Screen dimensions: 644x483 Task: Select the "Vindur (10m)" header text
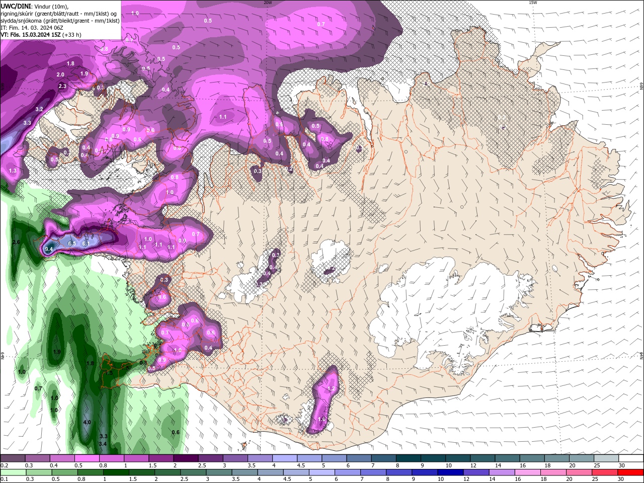(x=50, y=6)
